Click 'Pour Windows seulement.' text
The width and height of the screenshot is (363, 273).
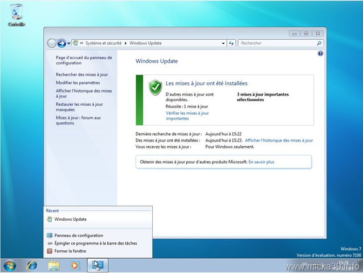(230, 147)
